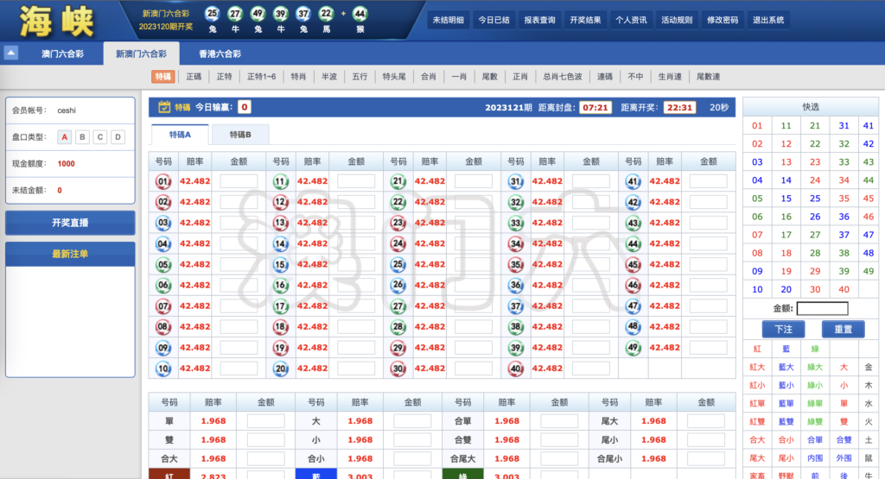Screen dimensions: 885x479
Task: Click the 金额 input field in quick select
Action: pyautogui.click(x=822, y=308)
